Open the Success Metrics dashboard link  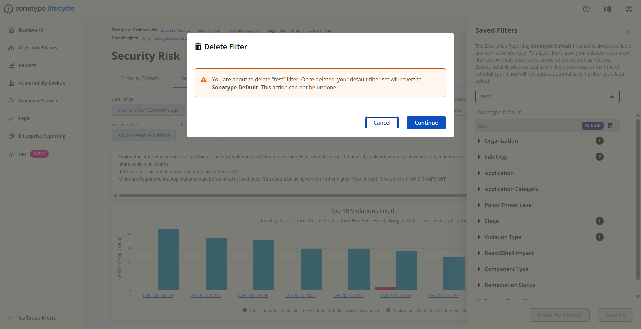tap(176, 30)
